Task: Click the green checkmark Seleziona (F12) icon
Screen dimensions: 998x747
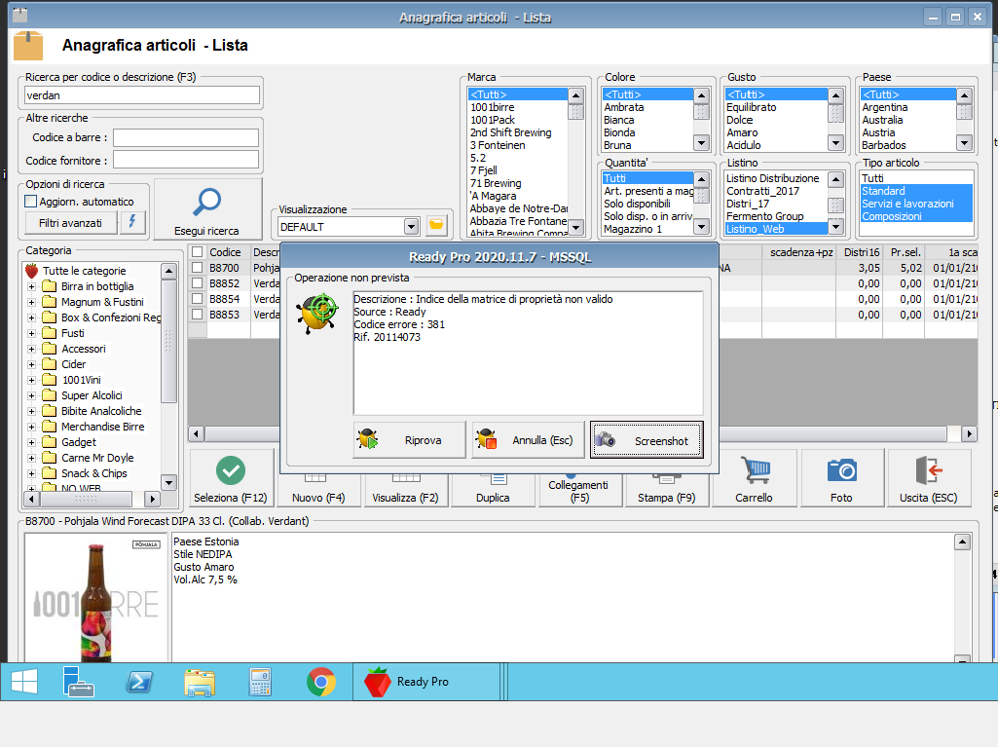Action: coord(231,470)
